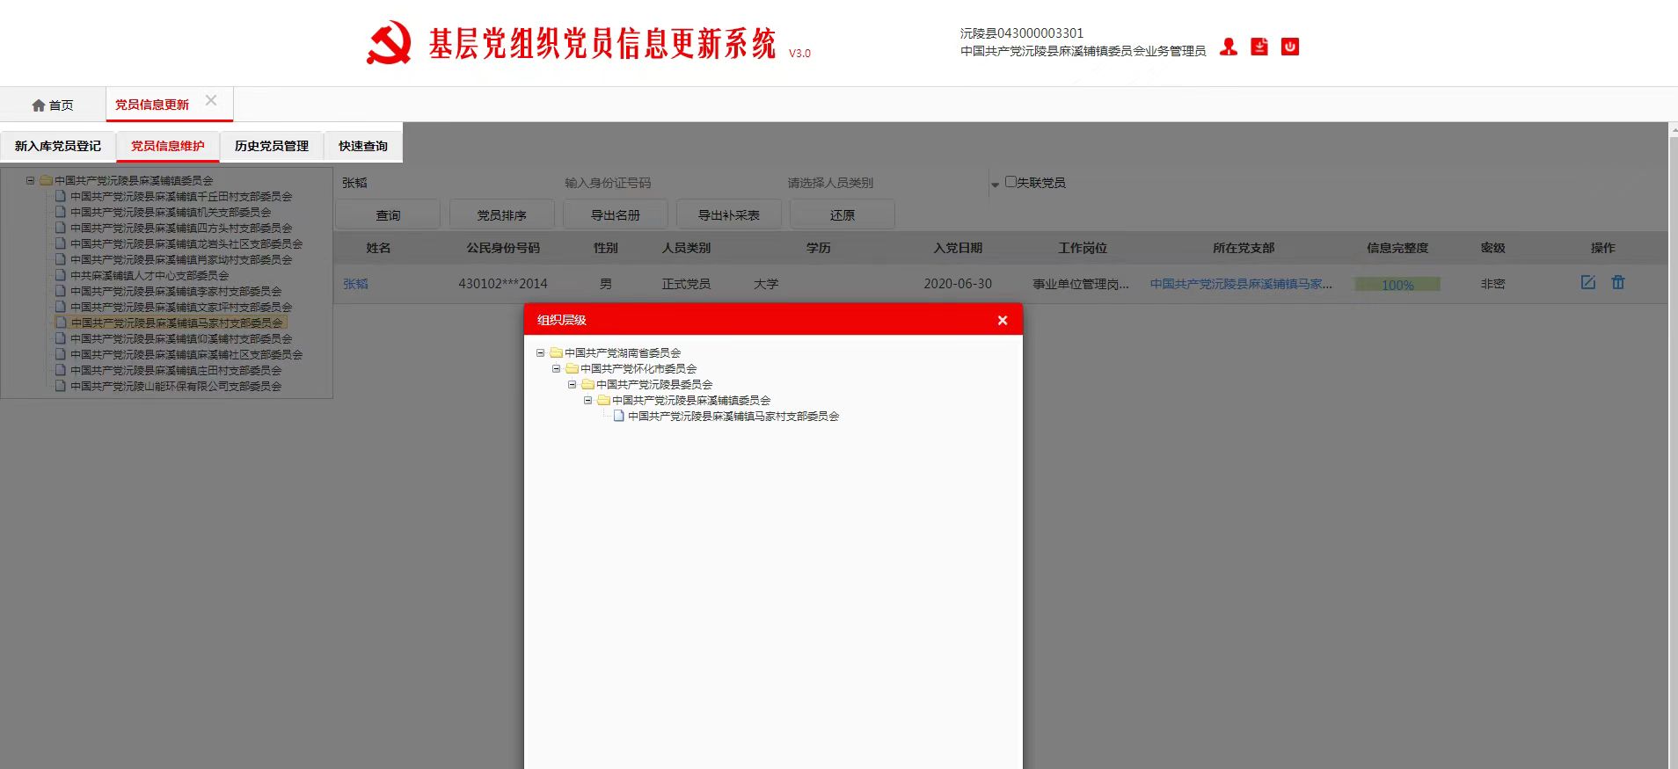Click the document icon of 龙岩头社区支部委员会
The width and height of the screenshot is (1678, 769).
click(61, 244)
